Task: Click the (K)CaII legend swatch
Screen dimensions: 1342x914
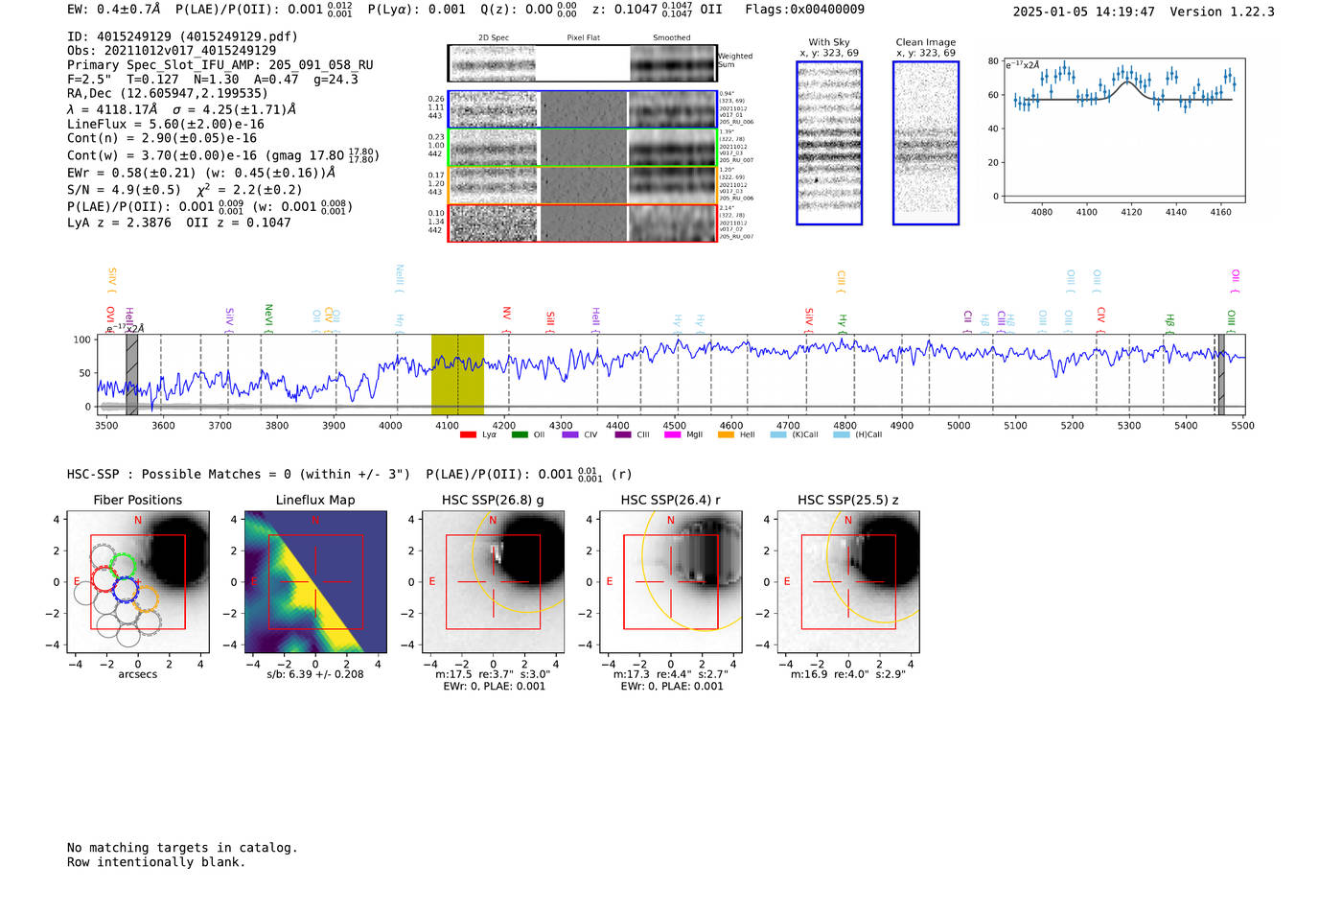Action: [778, 434]
